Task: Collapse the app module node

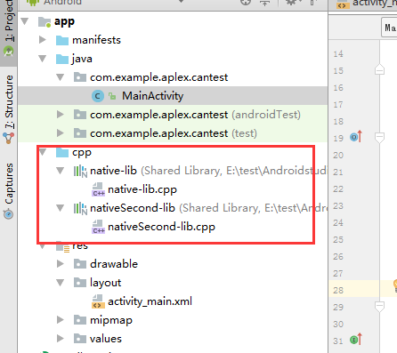Action: (25, 21)
